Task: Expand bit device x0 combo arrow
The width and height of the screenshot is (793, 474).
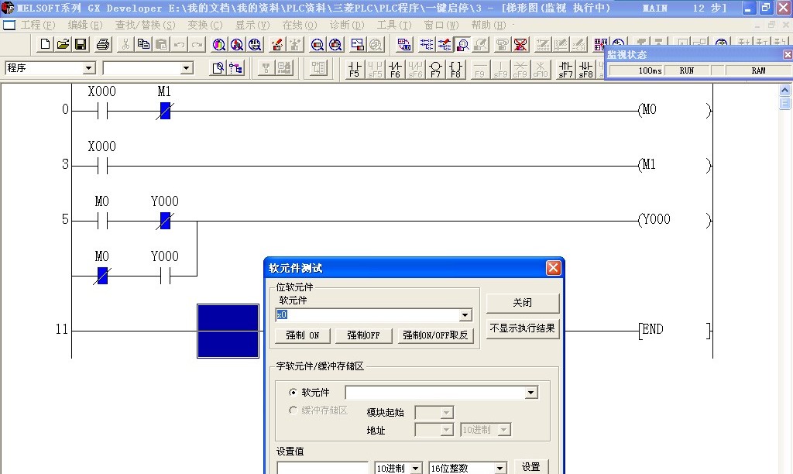Action: coord(465,315)
